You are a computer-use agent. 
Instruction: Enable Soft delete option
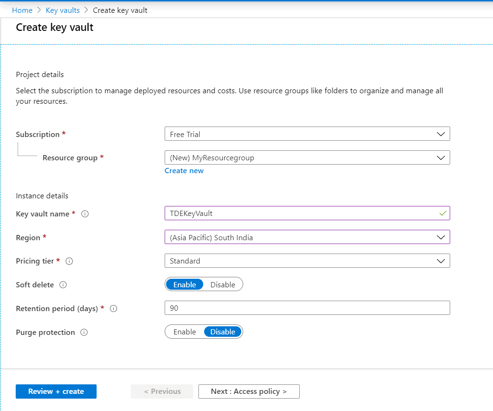185,284
